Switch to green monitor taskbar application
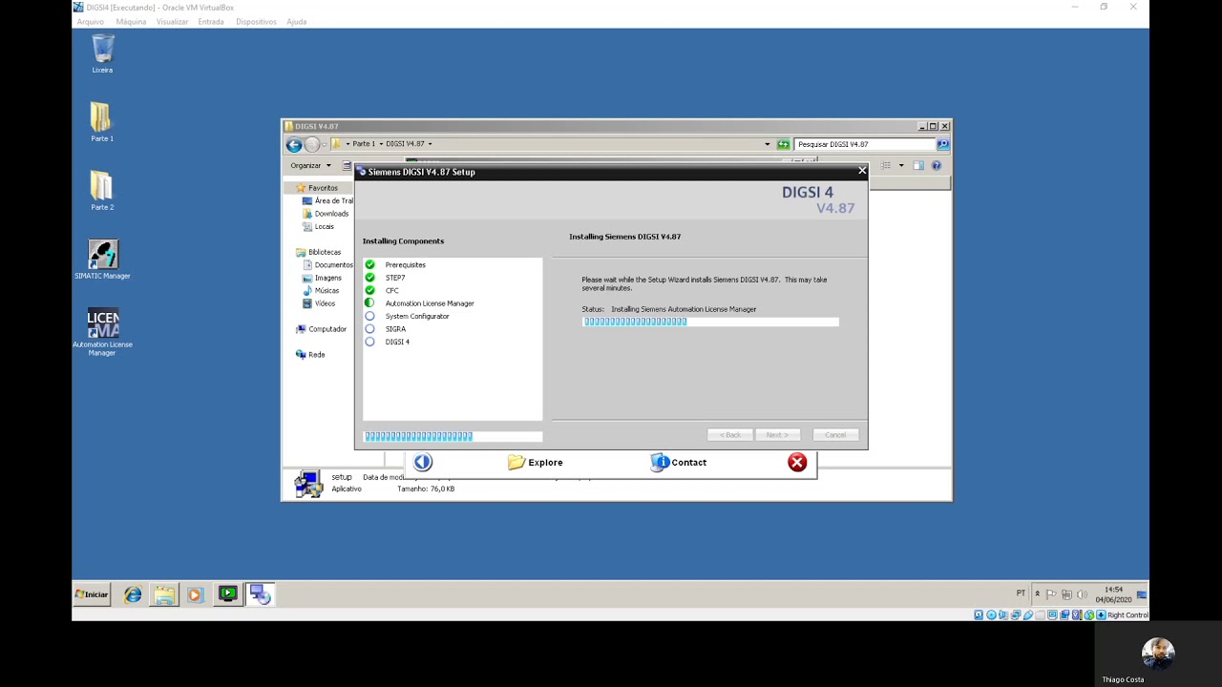 227,594
